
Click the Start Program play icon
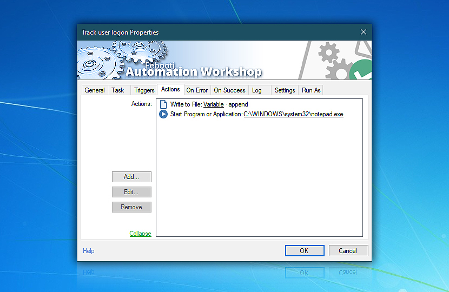(x=163, y=114)
